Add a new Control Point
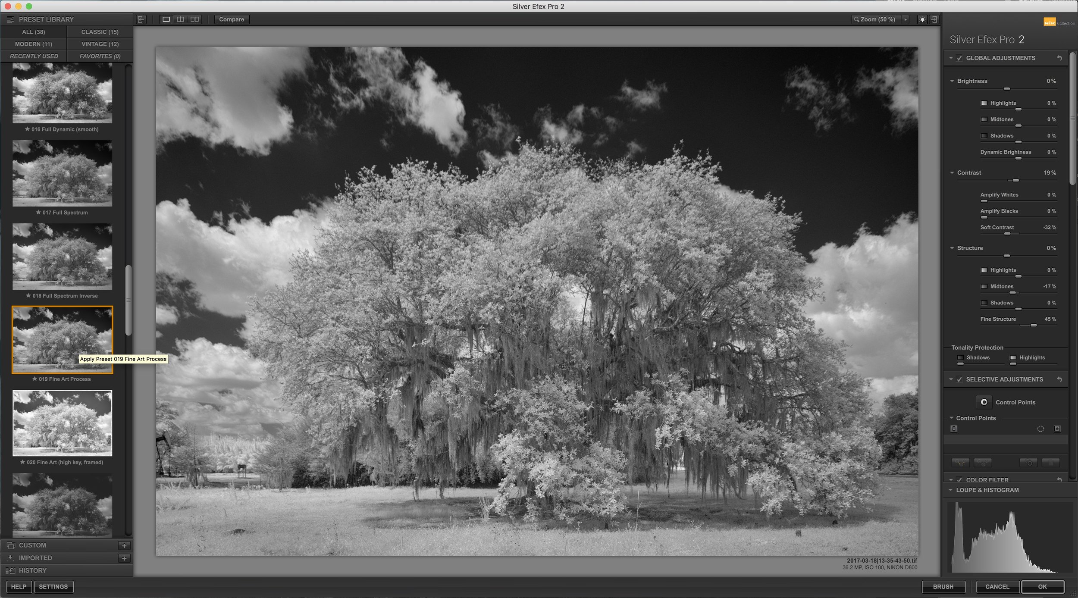 coord(984,402)
